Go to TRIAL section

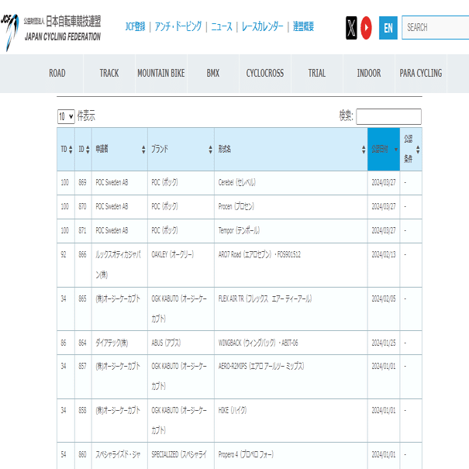pos(317,74)
